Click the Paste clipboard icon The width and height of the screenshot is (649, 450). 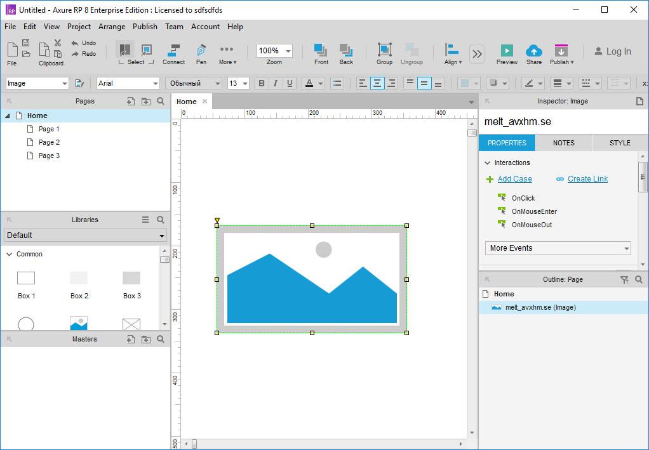click(58, 54)
